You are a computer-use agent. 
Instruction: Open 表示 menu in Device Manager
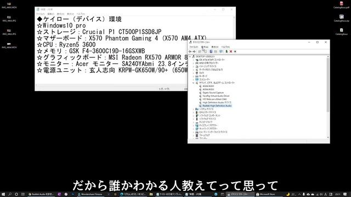coord(214,47)
